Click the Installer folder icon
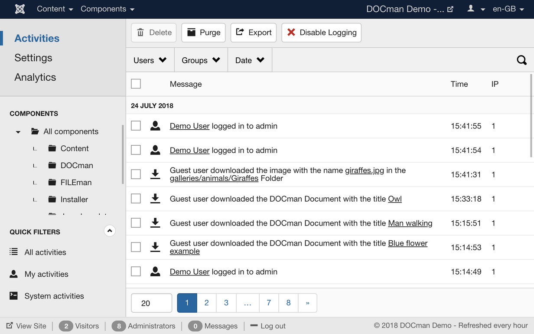Image resolution: width=534 pixels, height=334 pixels. click(x=52, y=199)
